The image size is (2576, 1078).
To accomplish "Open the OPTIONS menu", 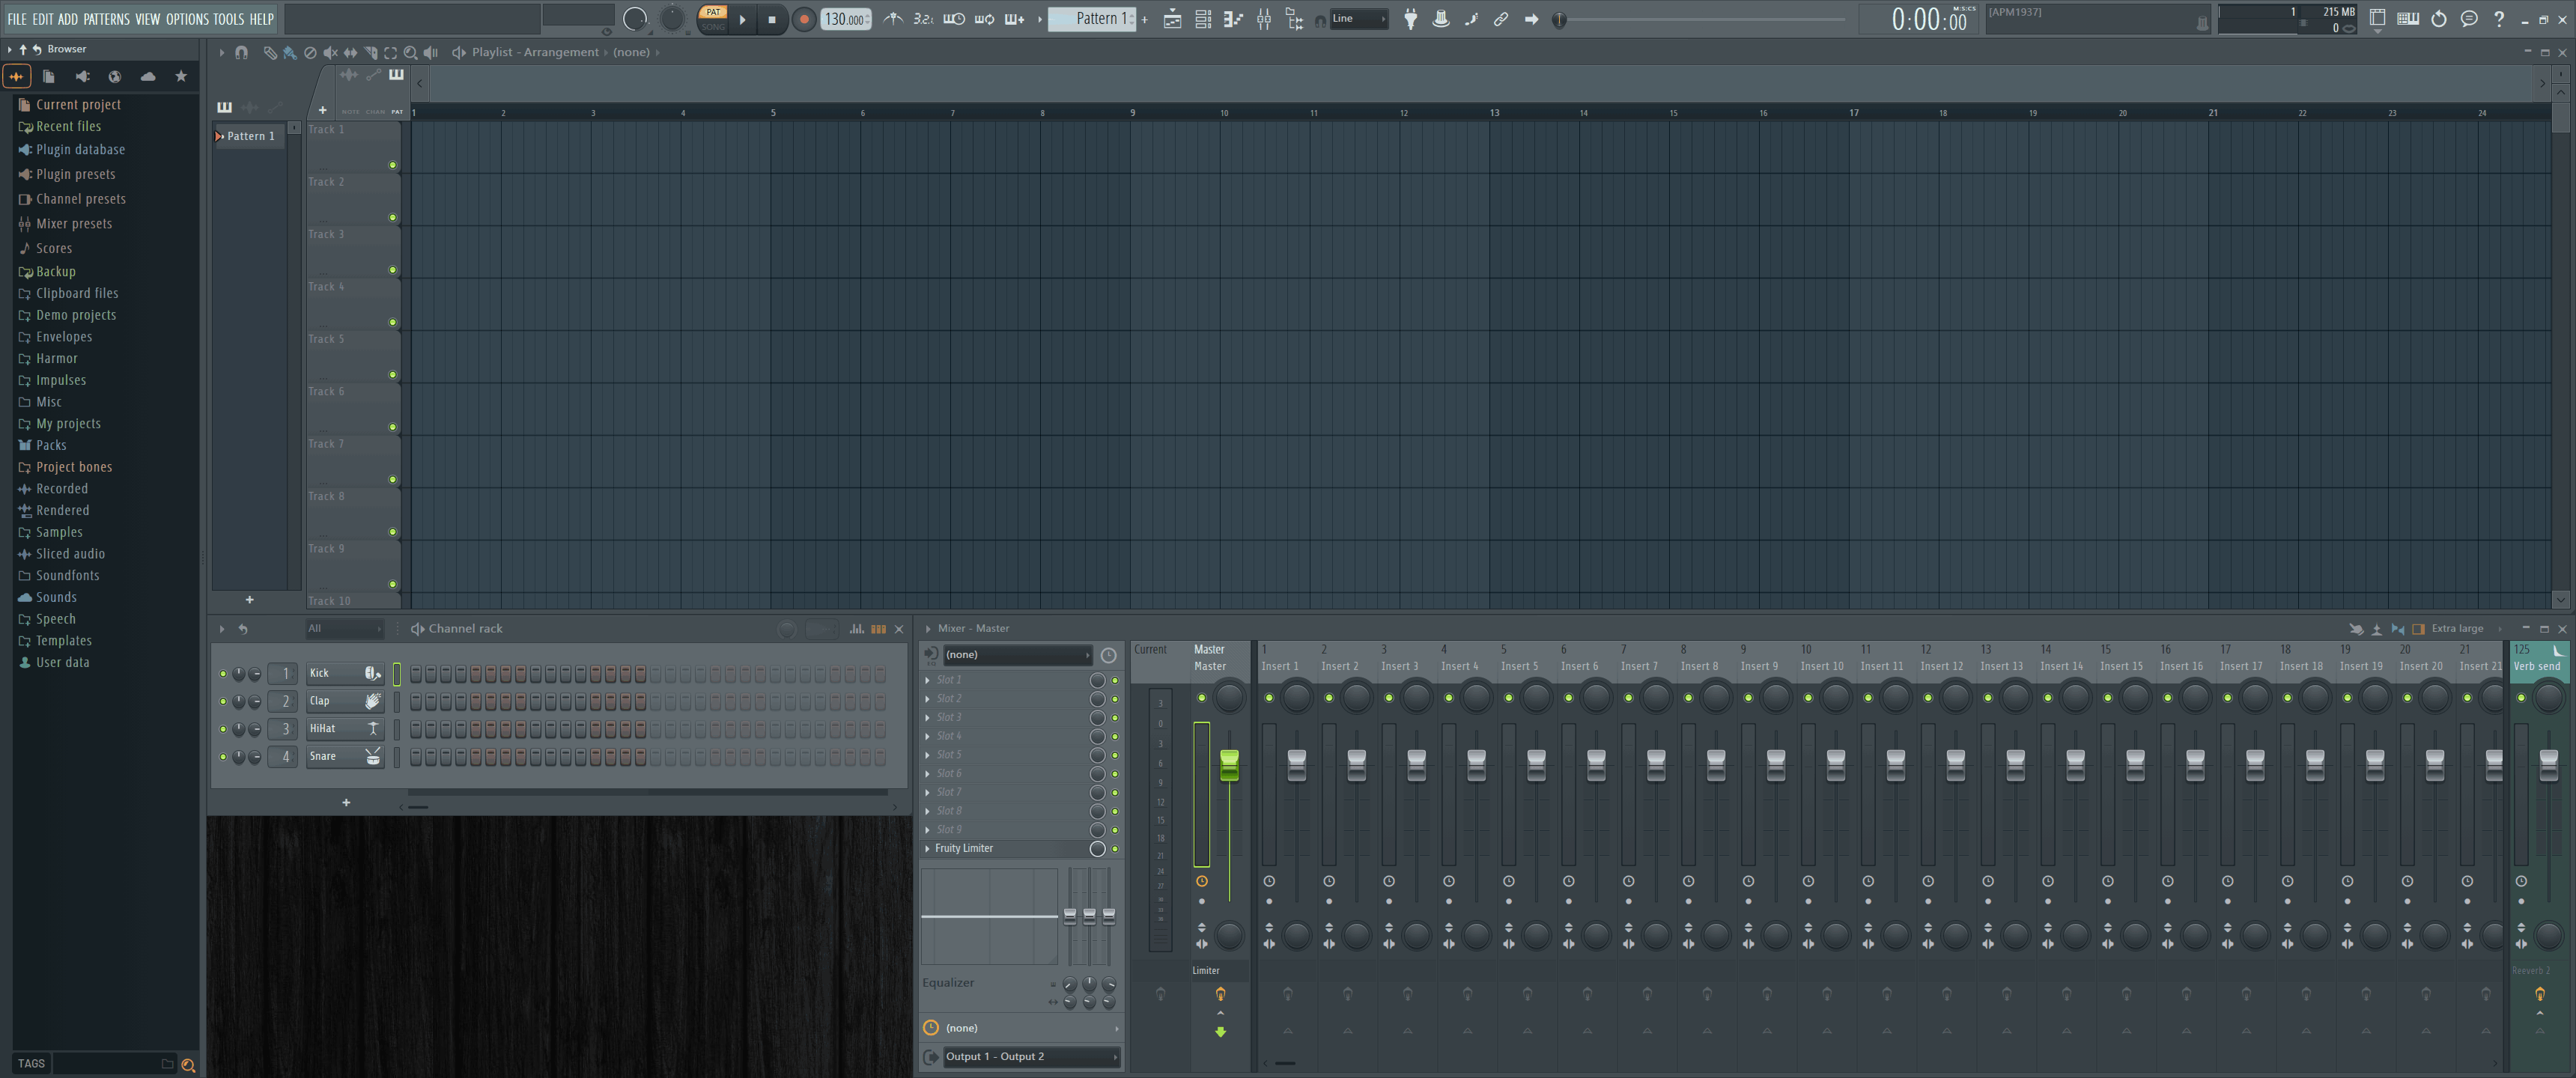I will pyautogui.click(x=187, y=19).
